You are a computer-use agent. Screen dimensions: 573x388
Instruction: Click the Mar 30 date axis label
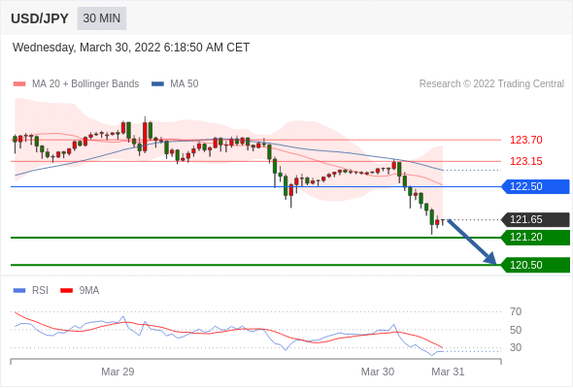pyautogui.click(x=378, y=372)
